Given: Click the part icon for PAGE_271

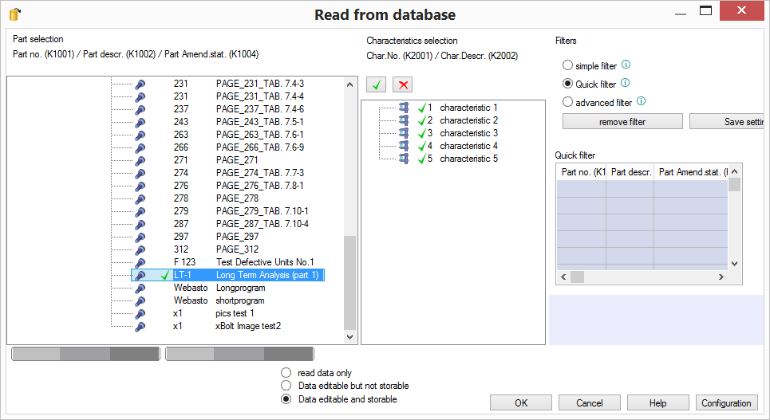Looking at the screenshot, I should point(140,160).
